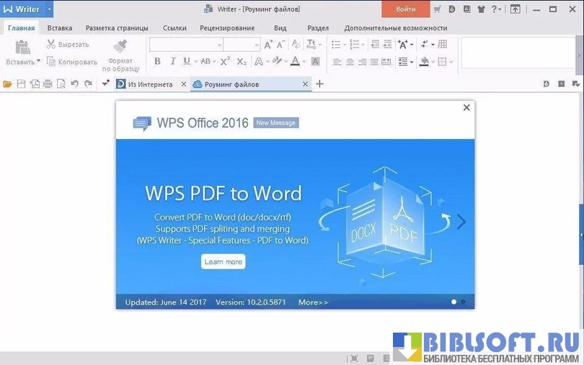This screenshot has height=365, width=584.
Task: Click the Undo arrow in quick toolbar
Action: [74, 84]
